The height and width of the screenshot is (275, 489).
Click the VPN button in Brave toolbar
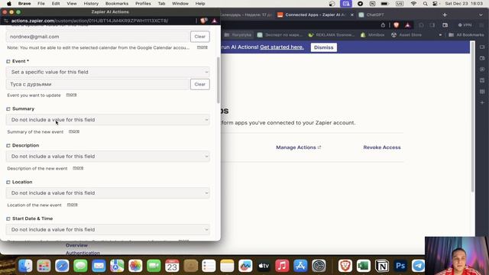click(x=465, y=25)
